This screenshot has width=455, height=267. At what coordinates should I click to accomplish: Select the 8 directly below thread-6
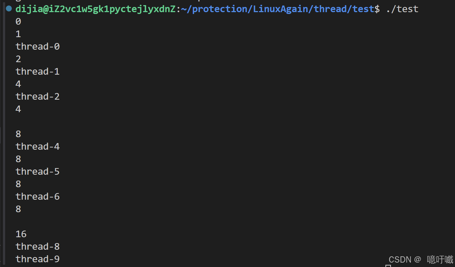18,209
